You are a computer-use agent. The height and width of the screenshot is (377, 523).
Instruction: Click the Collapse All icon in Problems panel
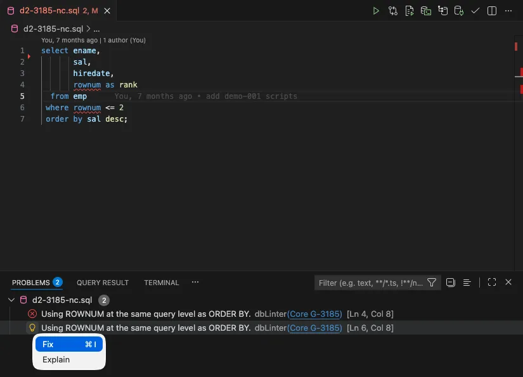pyautogui.click(x=451, y=283)
